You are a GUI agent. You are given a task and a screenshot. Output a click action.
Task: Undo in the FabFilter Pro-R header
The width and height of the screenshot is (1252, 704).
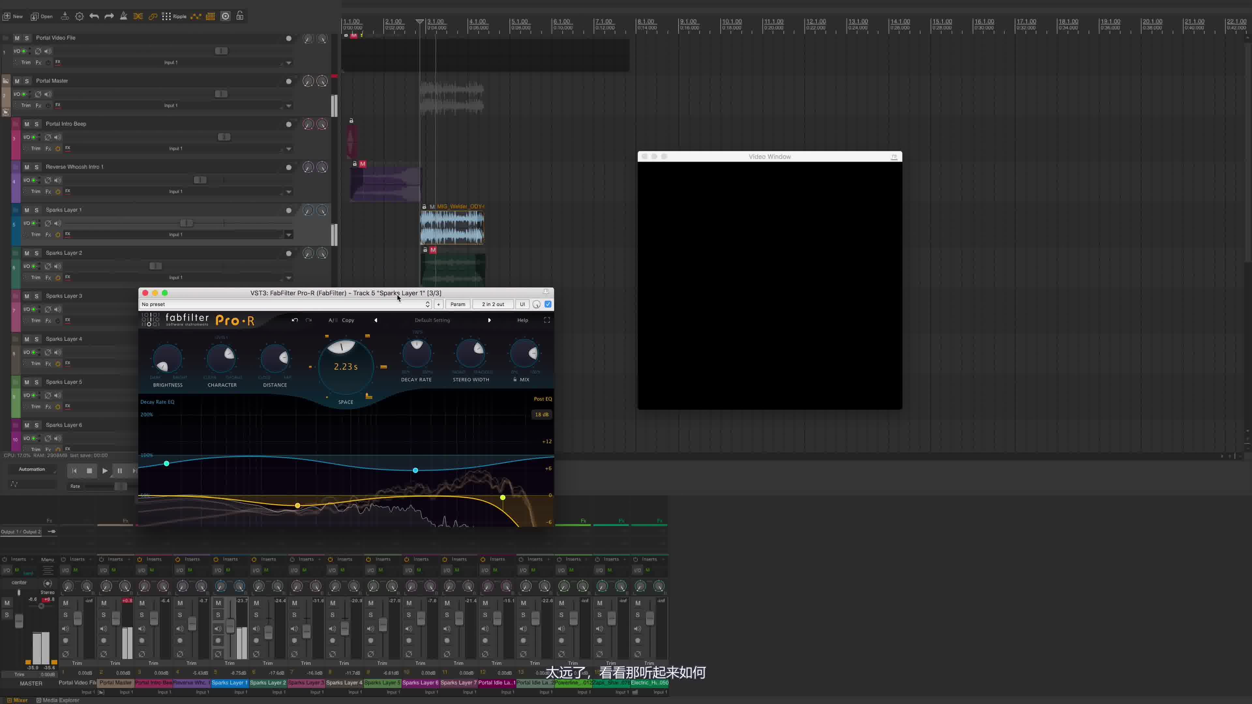coord(294,320)
